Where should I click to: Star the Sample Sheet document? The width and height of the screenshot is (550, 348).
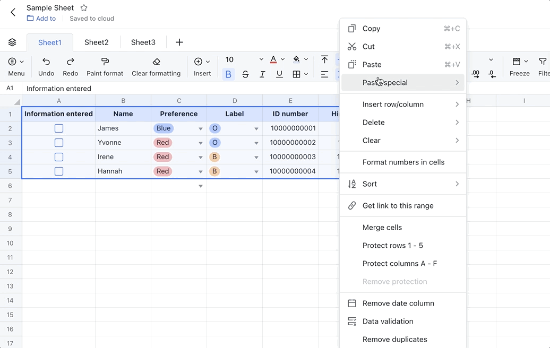point(84,8)
